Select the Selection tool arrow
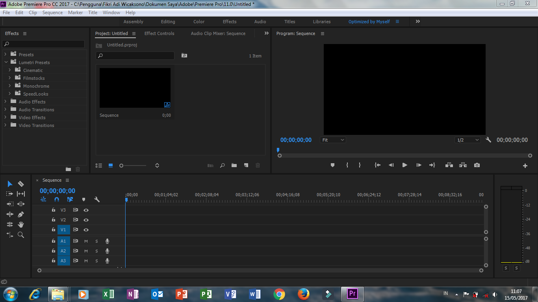This screenshot has width=538, height=302. tap(10, 184)
